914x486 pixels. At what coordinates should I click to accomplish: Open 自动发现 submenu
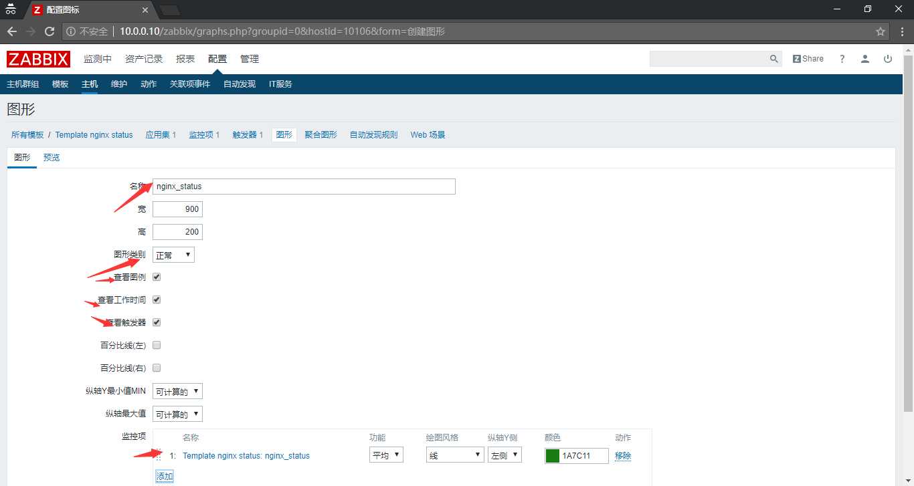pos(240,84)
